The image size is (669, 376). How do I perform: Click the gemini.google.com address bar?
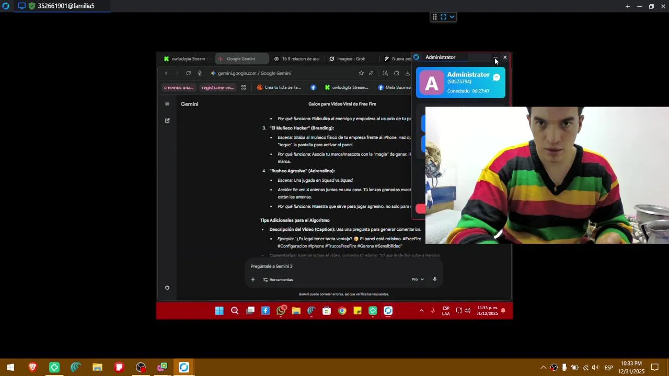[282, 73]
